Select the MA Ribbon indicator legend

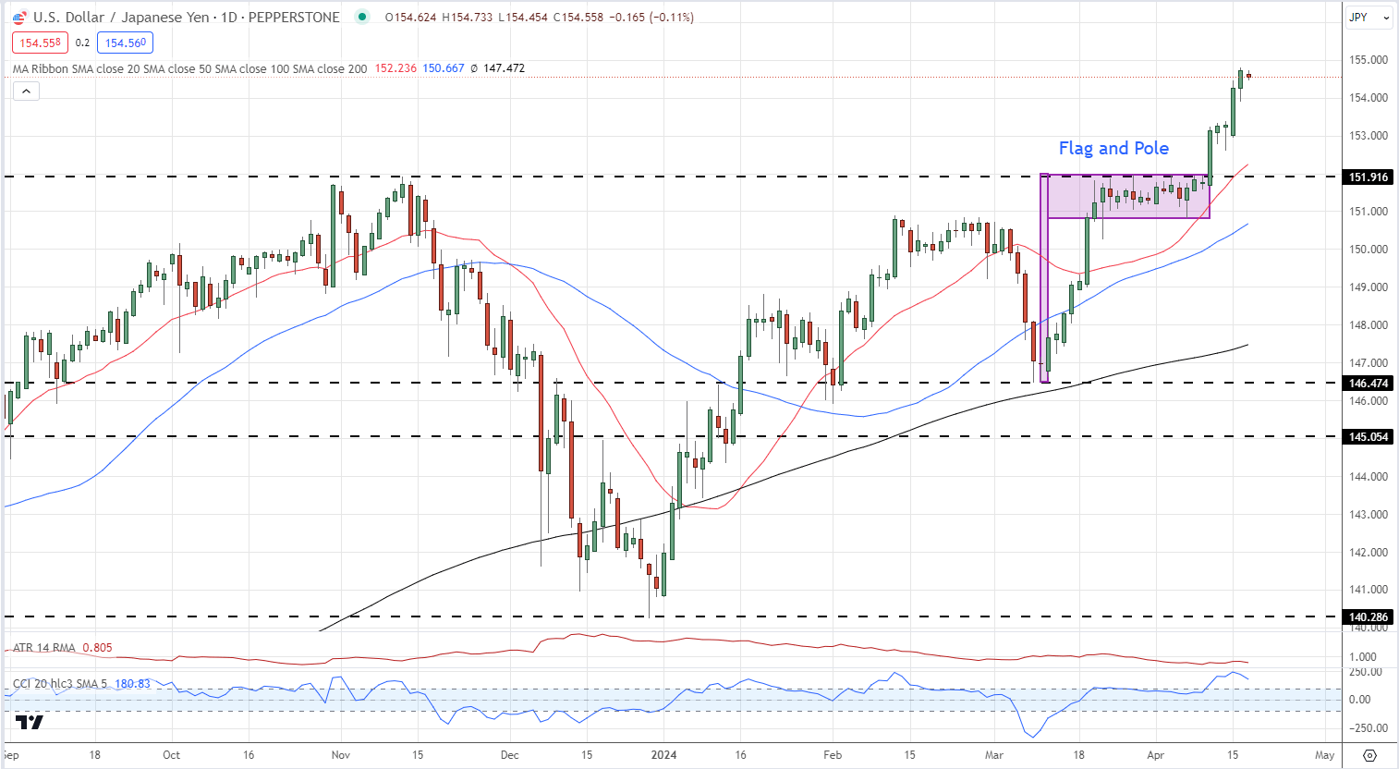(x=189, y=68)
